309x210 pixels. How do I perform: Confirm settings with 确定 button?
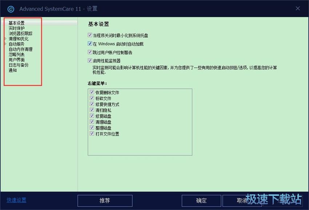coord(201,201)
